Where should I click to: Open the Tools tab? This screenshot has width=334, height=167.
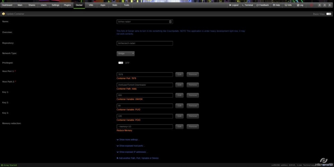[127, 5]
